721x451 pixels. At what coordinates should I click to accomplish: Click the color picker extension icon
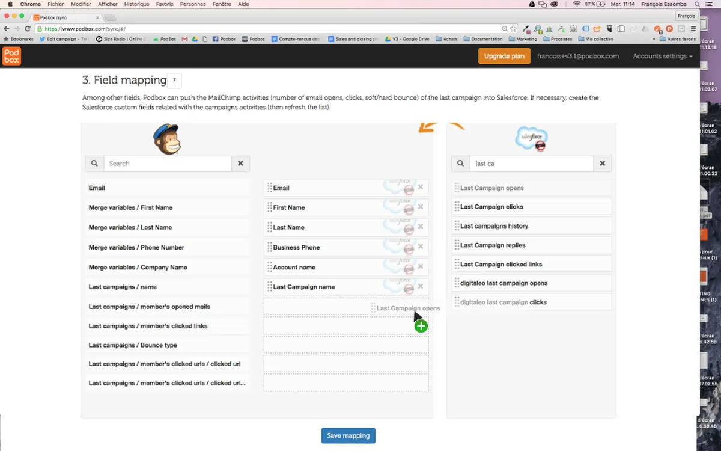click(526, 28)
